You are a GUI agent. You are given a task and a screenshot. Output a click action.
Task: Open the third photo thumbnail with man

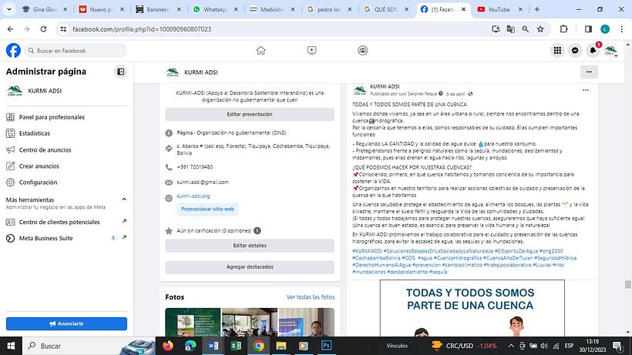coord(306,322)
